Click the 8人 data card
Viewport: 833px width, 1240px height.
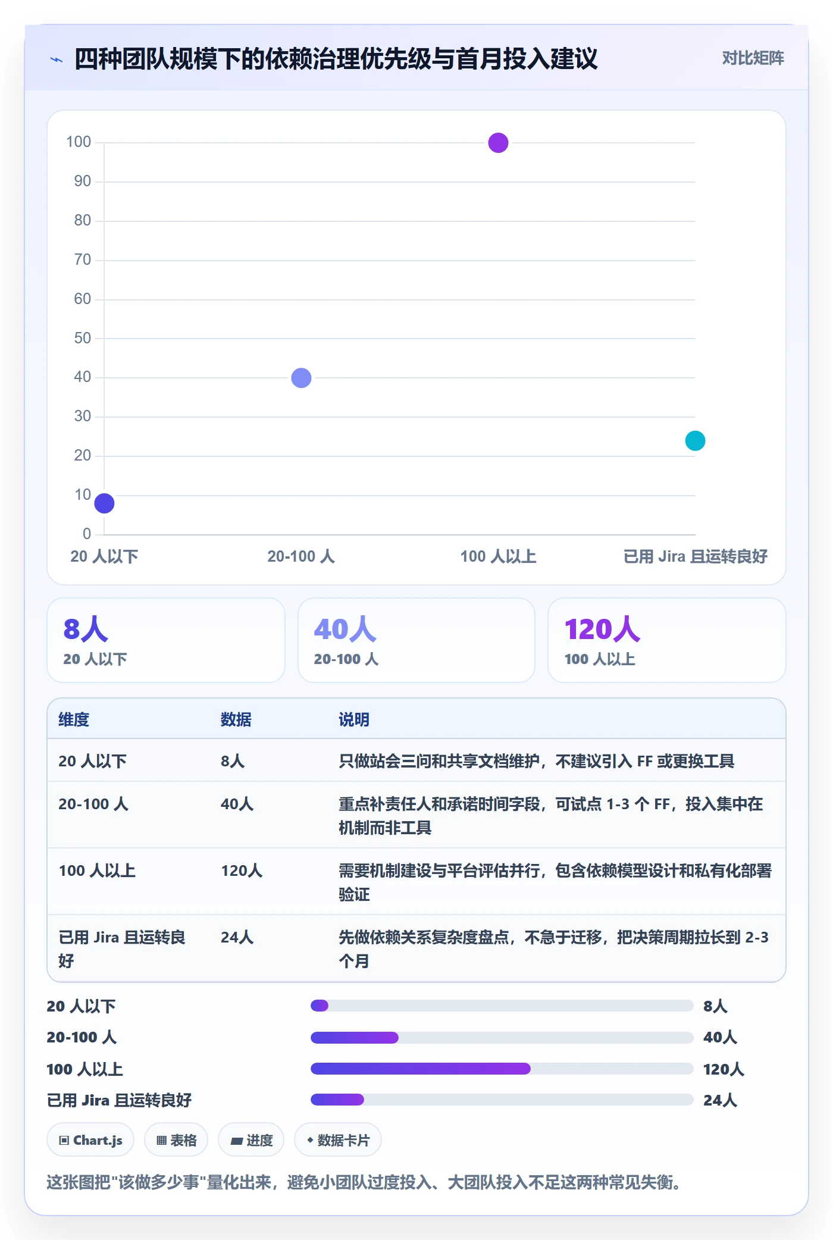166,640
